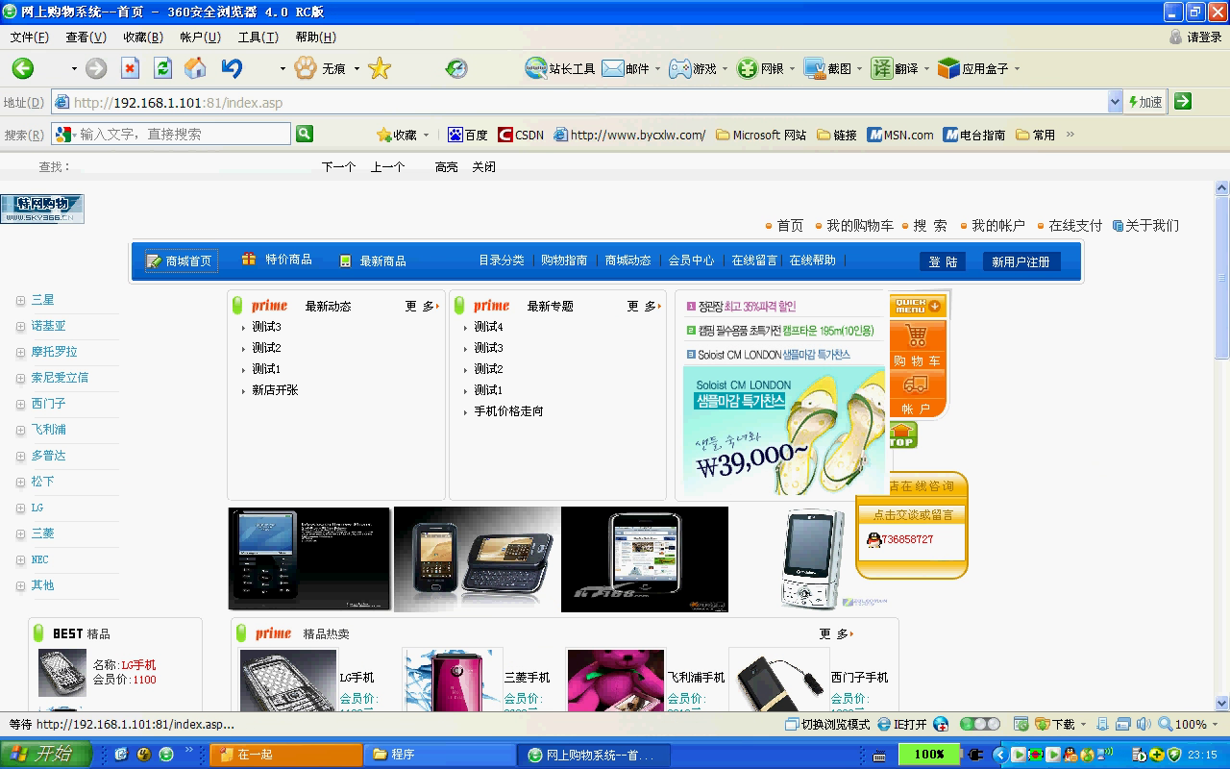Screen dimensions: 1230x769
Task: Open 特价商品 in navigation bar
Action: tap(277, 260)
